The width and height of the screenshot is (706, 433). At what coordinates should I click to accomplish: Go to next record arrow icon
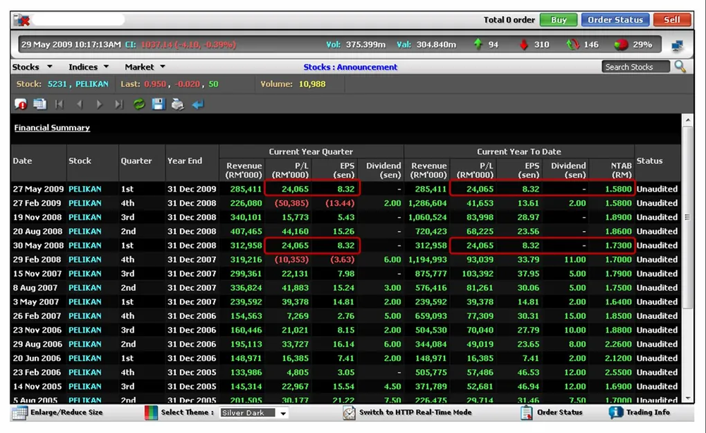tap(99, 104)
